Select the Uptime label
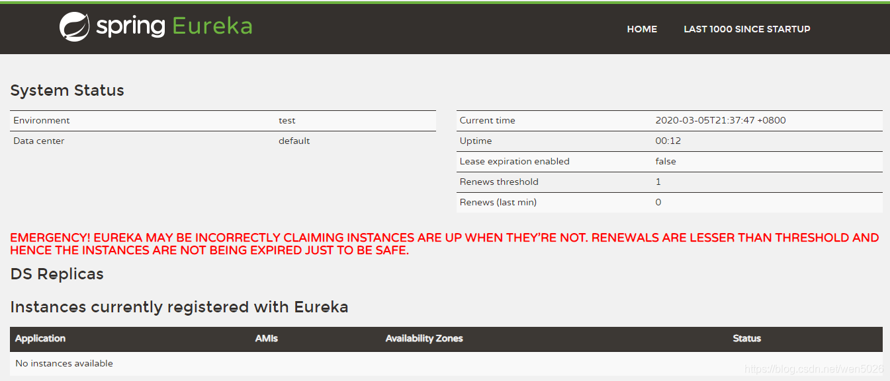The width and height of the screenshot is (890, 381). point(476,141)
